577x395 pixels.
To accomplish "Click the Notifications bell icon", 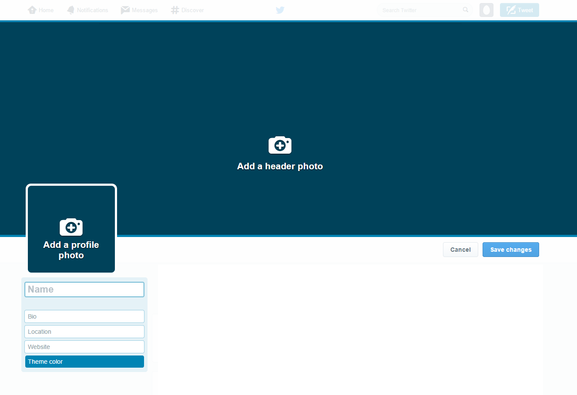I will 70,10.
